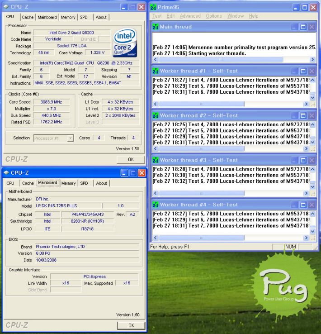The image size is (321, 334).
Task: Open Prime95 Options menu
Action: pyautogui.click(x=214, y=16)
